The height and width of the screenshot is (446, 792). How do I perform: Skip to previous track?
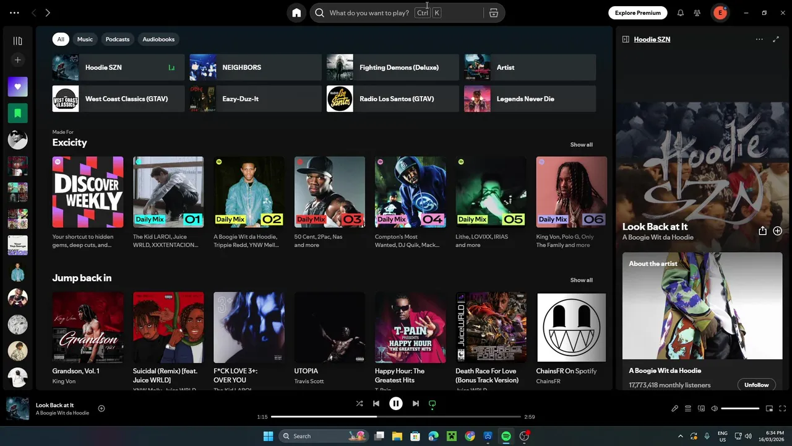click(x=376, y=403)
